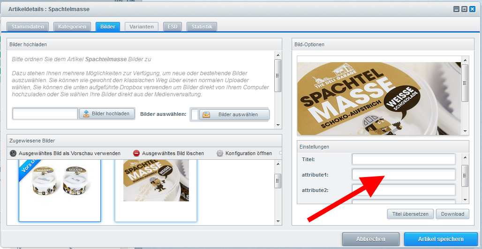Viewport: 482px width, 249px height.
Task: Focus the Titel input field
Action: (404, 159)
